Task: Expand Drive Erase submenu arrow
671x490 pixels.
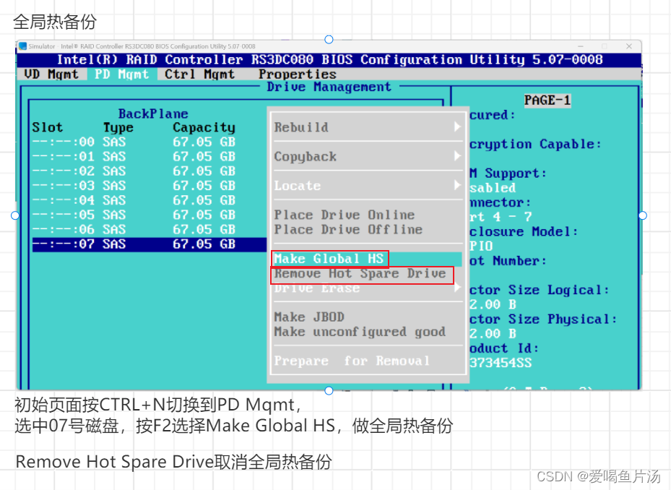Action: [457, 287]
